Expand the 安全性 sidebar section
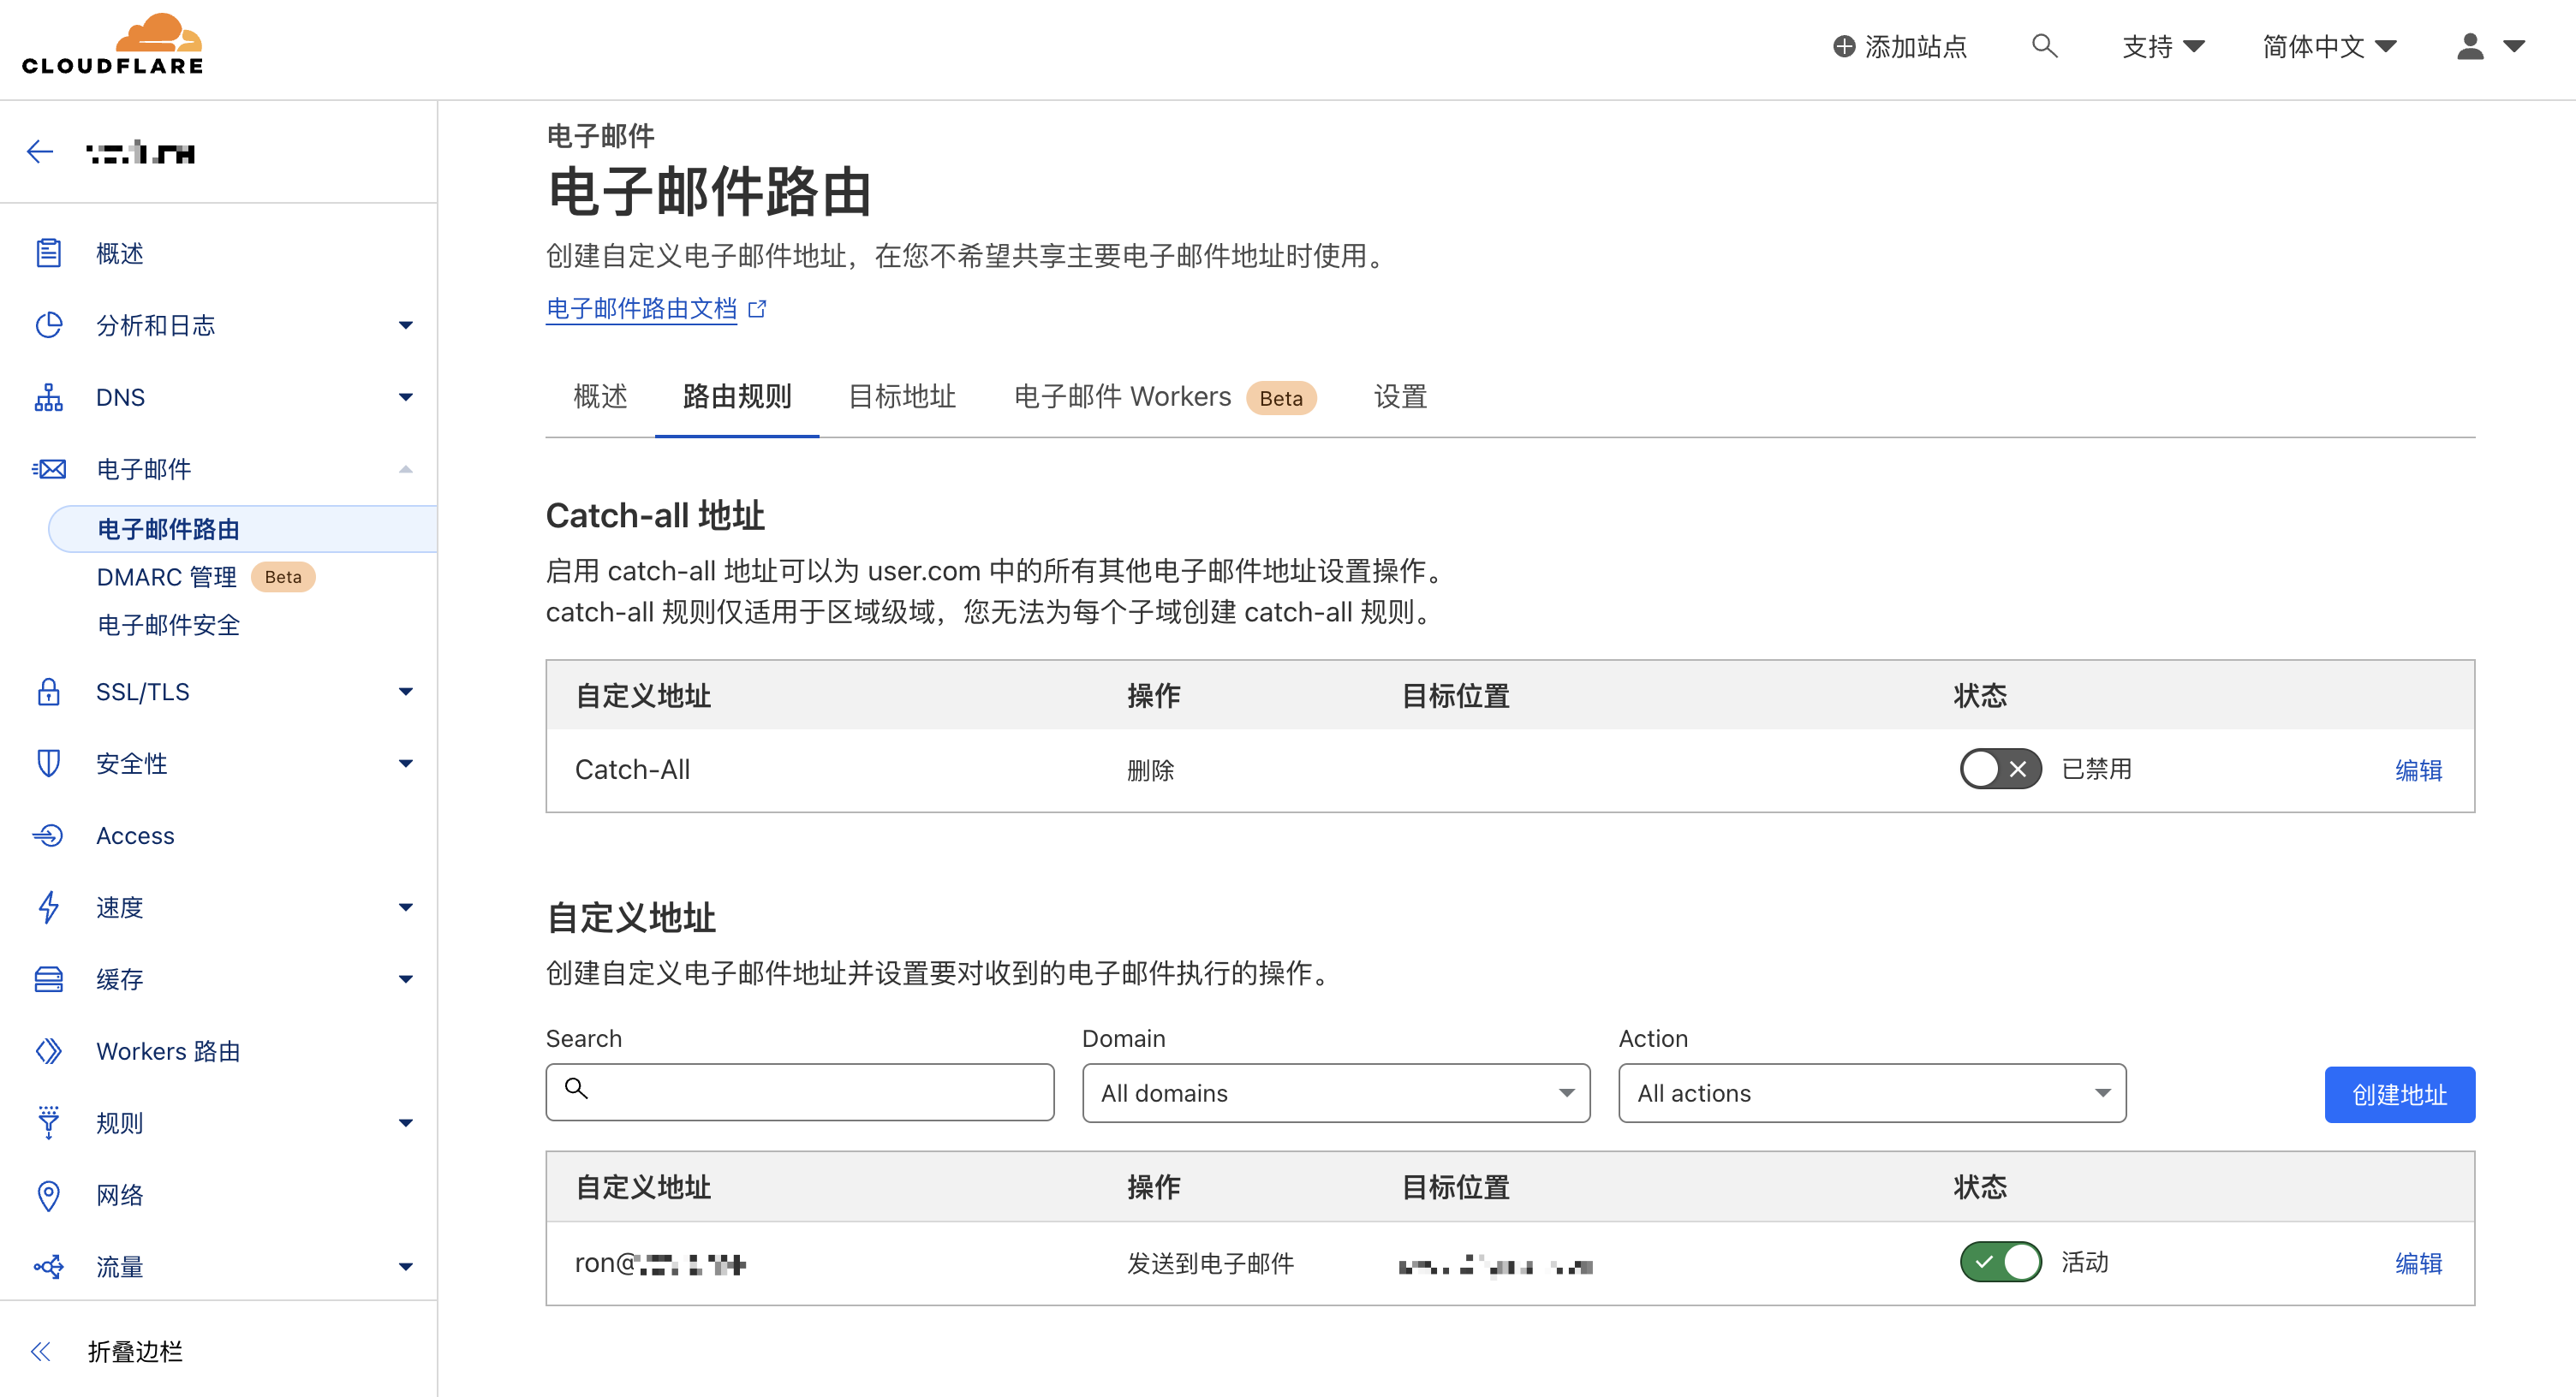2576x1397 pixels. pyautogui.click(x=405, y=764)
